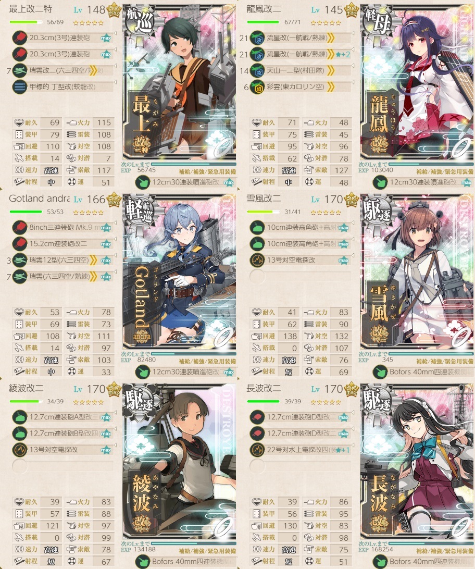The height and width of the screenshot is (569, 475).
Task: Click Gotland's 瑞雲12型 seaplane bomber icon
Action: pyautogui.click(x=20, y=260)
